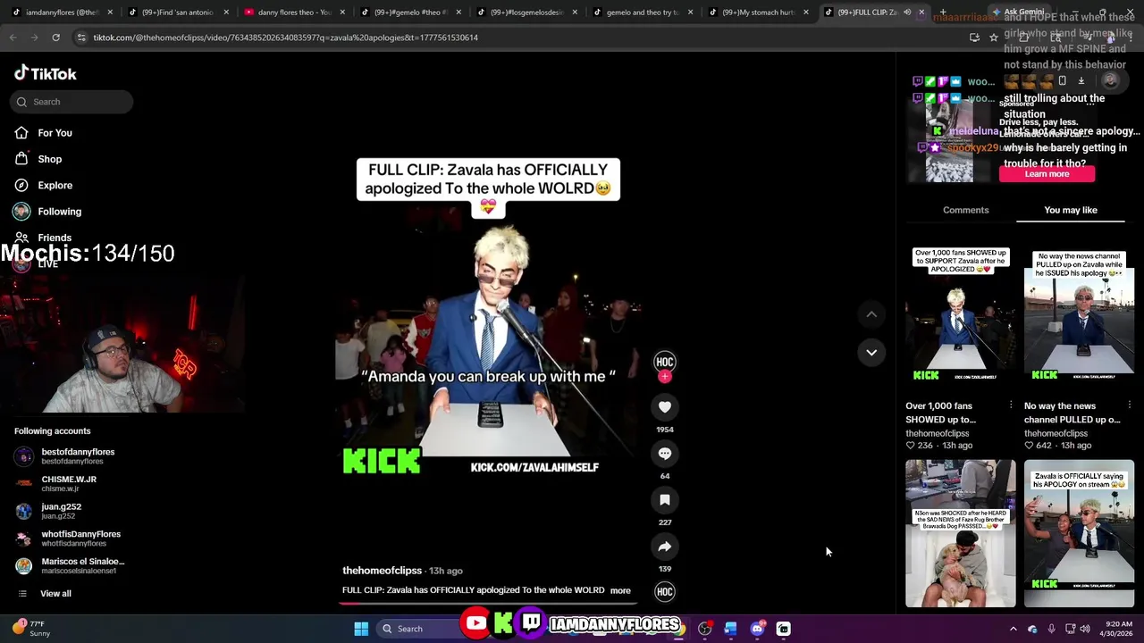Click the install app icon in address bar
Image resolution: width=1144 pixels, height=643 pixels.
click(974, 38)
